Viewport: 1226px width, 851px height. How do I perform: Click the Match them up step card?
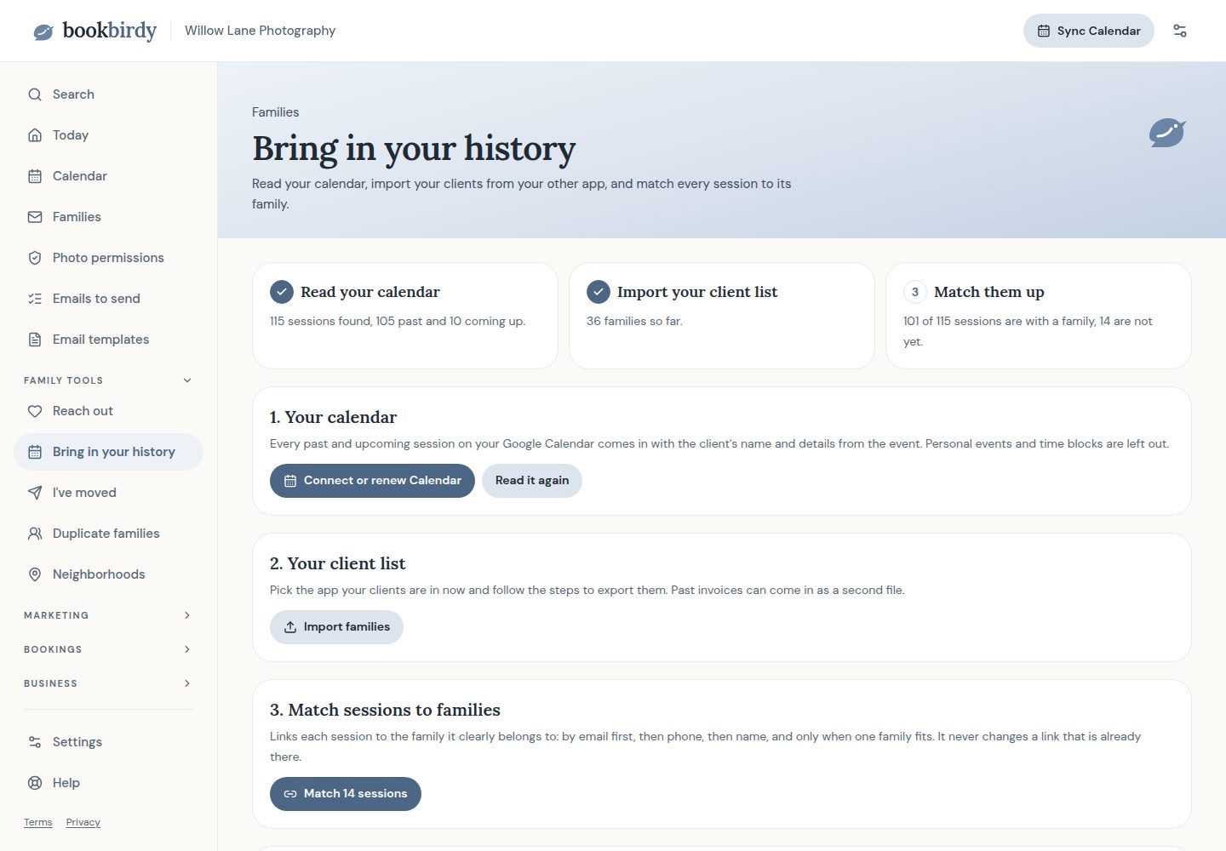coord(1039,316)
